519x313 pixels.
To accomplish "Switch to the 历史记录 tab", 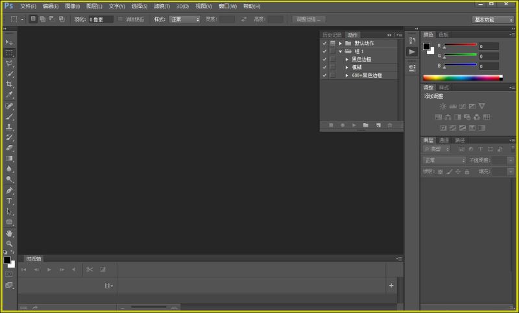I will pyautogui.click(x=332, y=35).
